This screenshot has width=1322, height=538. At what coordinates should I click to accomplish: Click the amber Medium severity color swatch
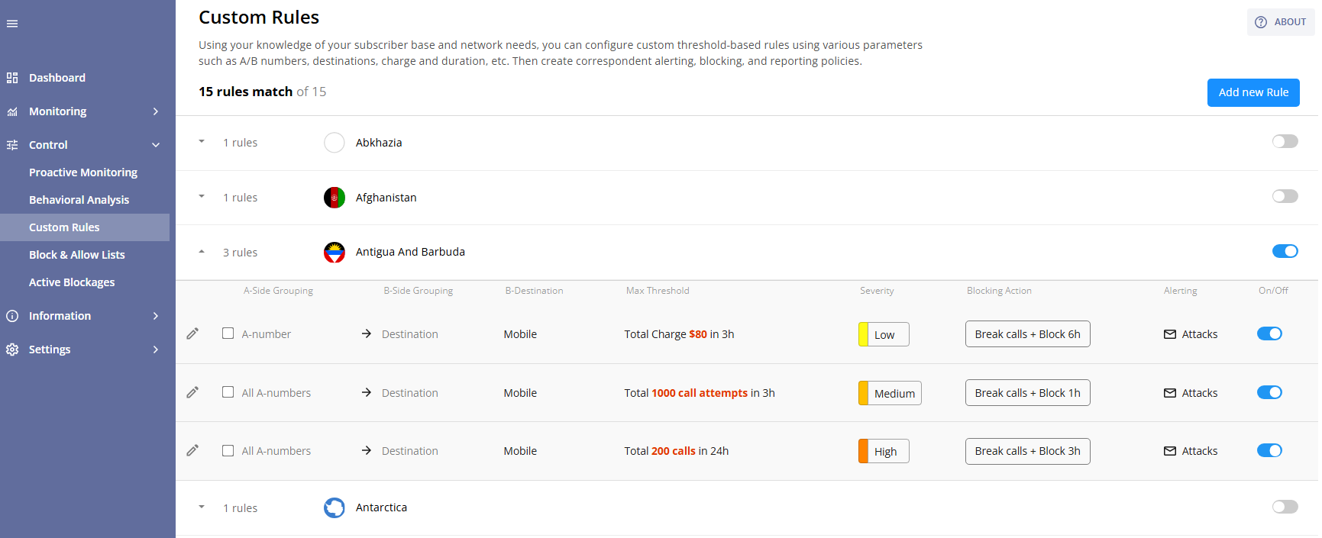coord(863,393)
